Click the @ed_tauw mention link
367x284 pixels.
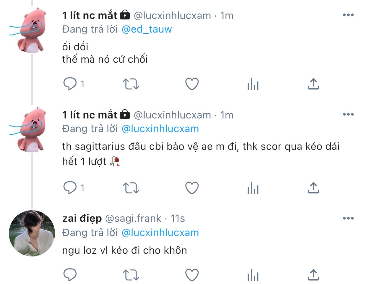coord(147,29)
